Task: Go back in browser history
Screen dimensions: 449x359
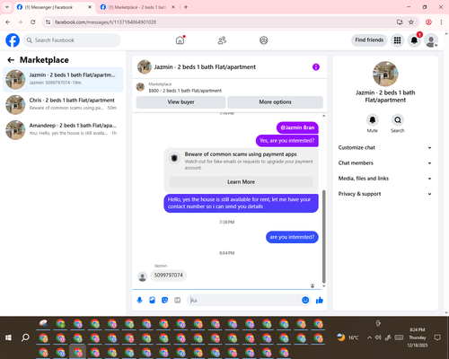Action: tap(8, 22)
